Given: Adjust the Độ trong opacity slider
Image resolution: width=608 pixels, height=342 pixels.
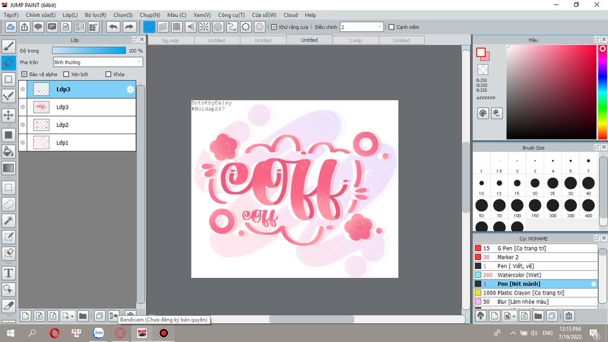Looking at the screenshot, I should point(89,50).
